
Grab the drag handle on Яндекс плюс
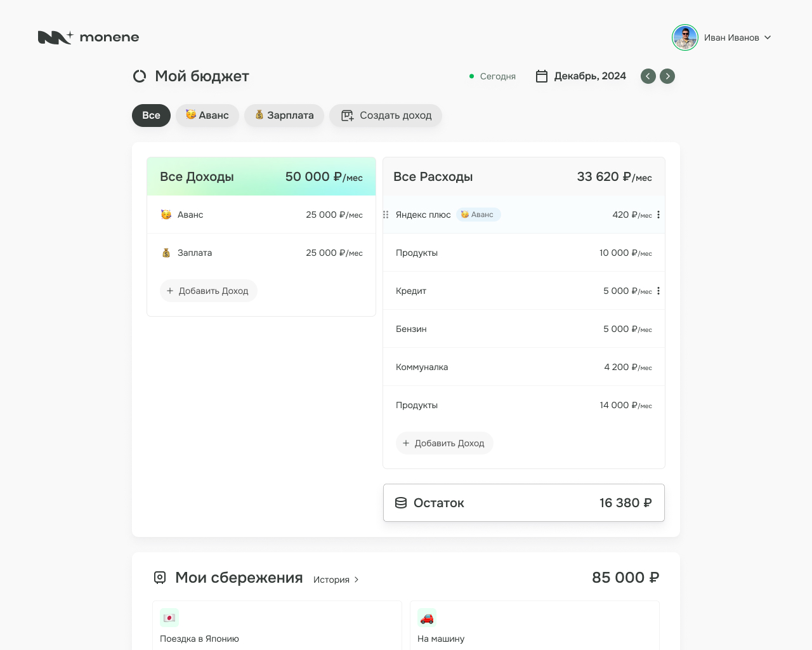(x=386, y=215)
